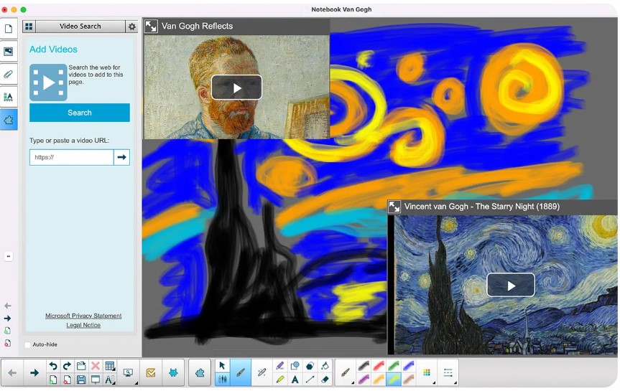Select the Eraser tool
The width and height of the screenshot is (620, 391).
coord(325,380)
